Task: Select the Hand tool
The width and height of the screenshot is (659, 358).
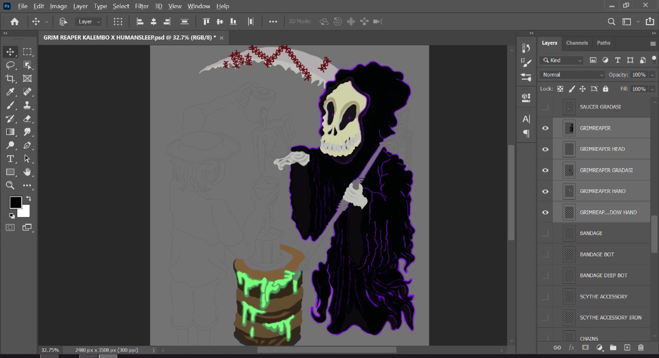Action: click(x=27, y=172)
